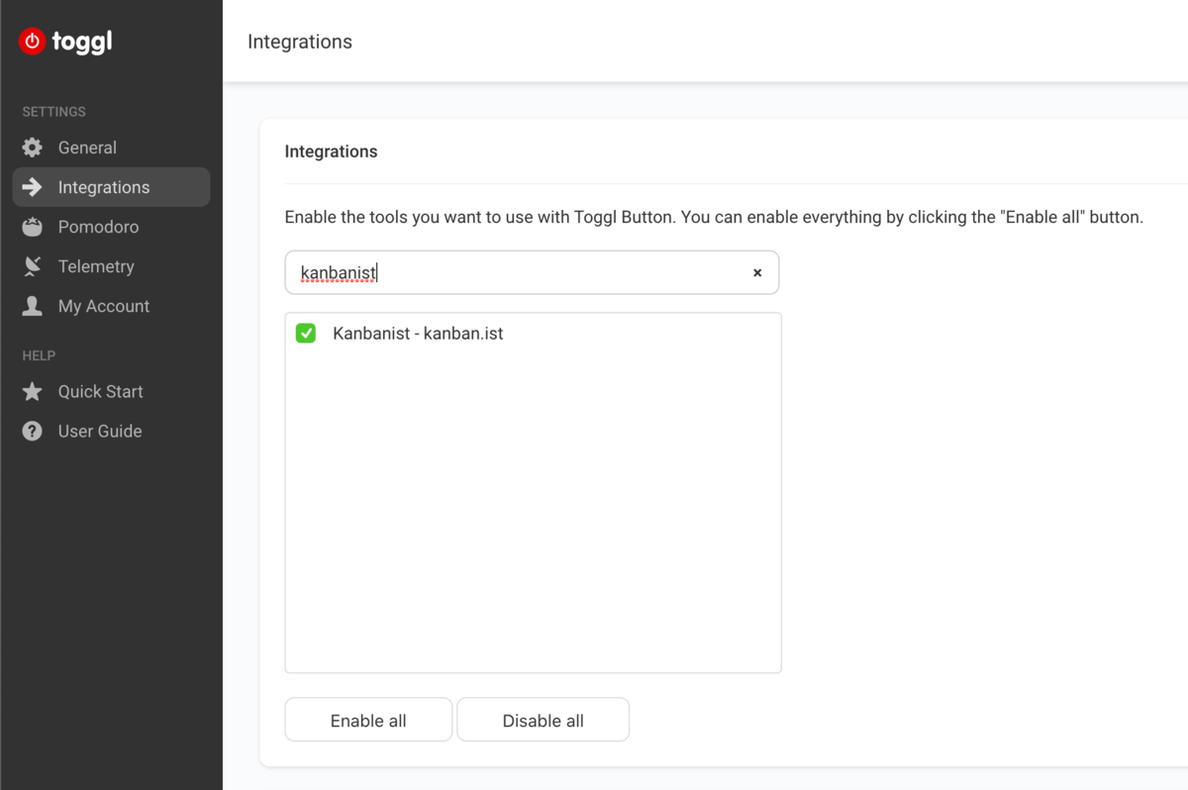This screenshot has width=1188, height=790.
Task: Open the Quick Start help page
Action: [111, 391]
